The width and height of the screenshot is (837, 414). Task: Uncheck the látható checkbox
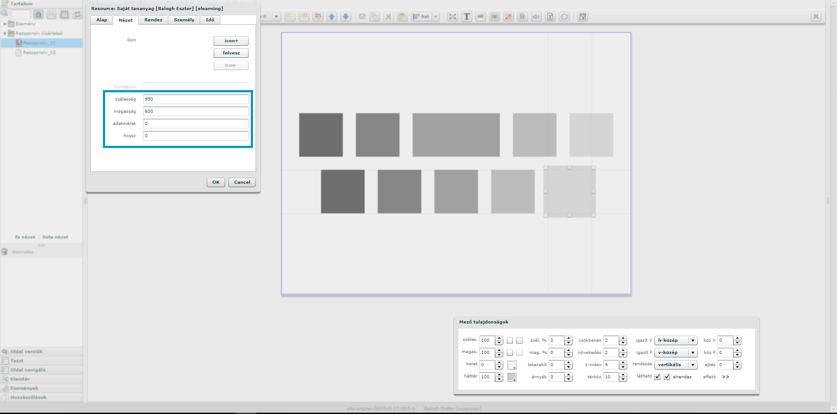(657, 377)
